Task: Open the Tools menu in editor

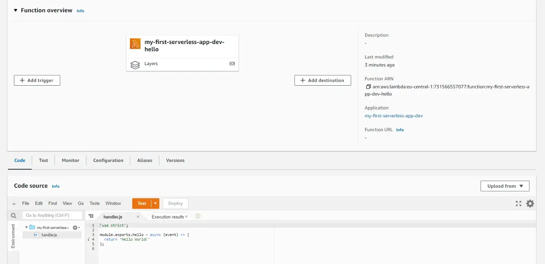Action: click(x=95, y=203)
